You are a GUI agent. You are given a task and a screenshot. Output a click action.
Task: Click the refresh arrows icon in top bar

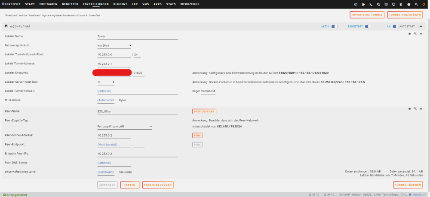356,4
